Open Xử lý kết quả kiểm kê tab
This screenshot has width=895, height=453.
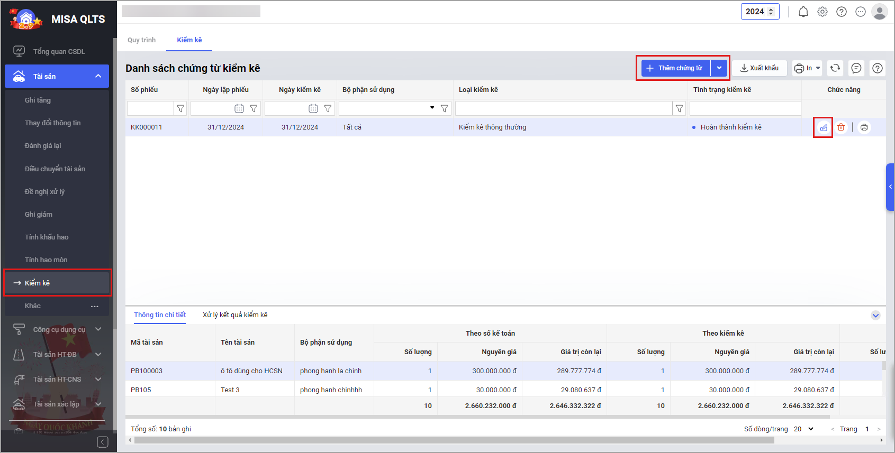[235, 315]
